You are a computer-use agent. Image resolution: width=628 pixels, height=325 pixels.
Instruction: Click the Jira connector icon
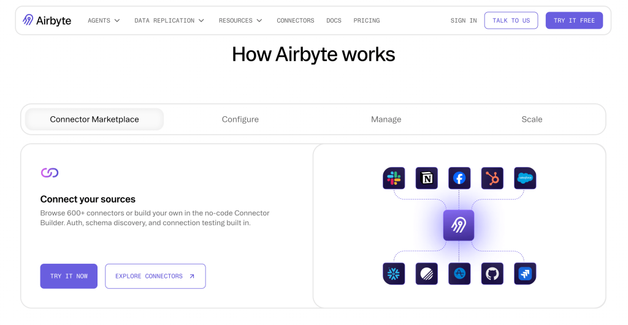point(525,274)
